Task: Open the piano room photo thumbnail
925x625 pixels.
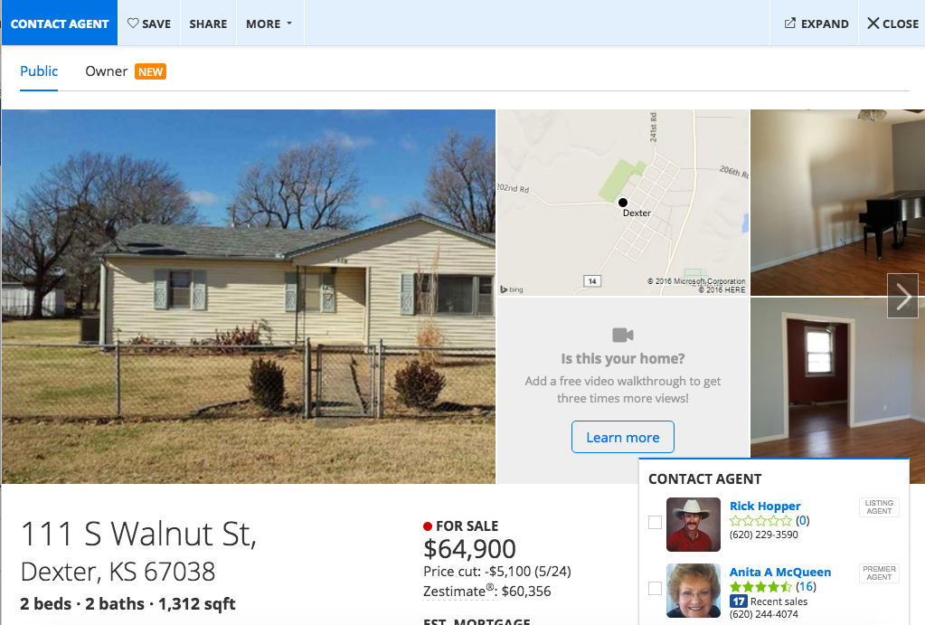Action: coord(837,203)
